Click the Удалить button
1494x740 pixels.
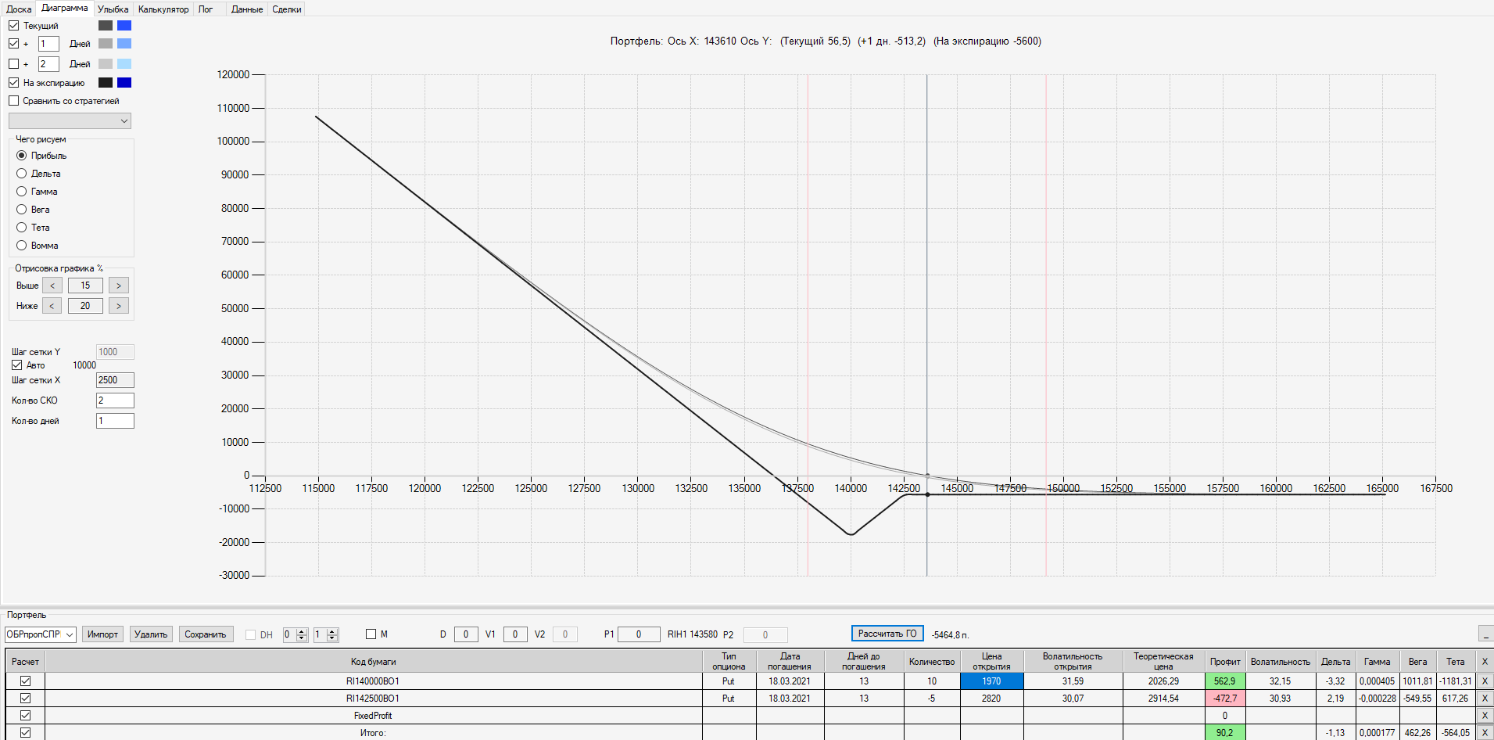(x=151, y=634)
